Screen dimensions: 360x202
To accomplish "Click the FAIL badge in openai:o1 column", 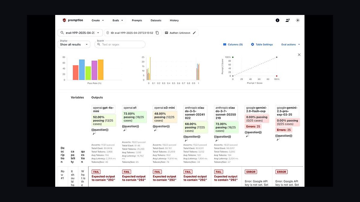I will (x=127, y=172).
